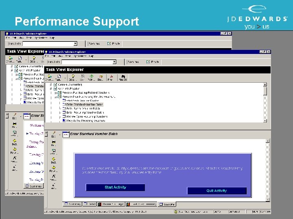The height and width of the screenshot is (219, 293).
Task: Switch to the Detail tab in front window
Action: [90, 204]
